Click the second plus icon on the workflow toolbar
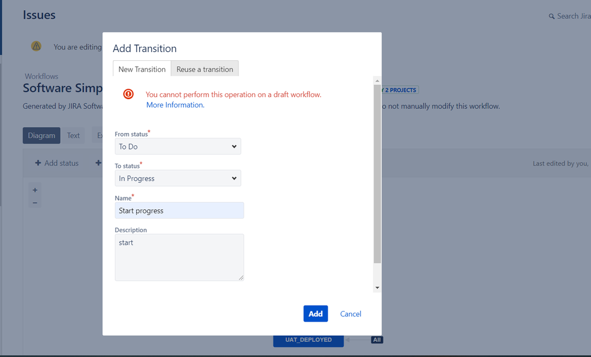591x357 pixels. [98, 163]
